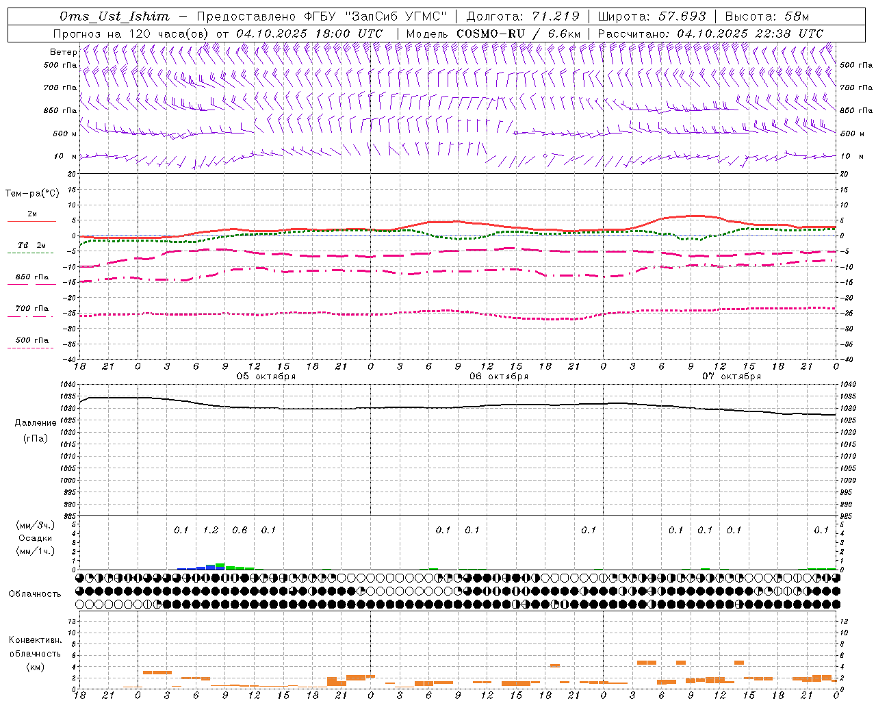Click the "Тем-ра(°C)" temperature panel label
Screen dimensions: 876x701
pyautogui.click(x=32, y=194)
